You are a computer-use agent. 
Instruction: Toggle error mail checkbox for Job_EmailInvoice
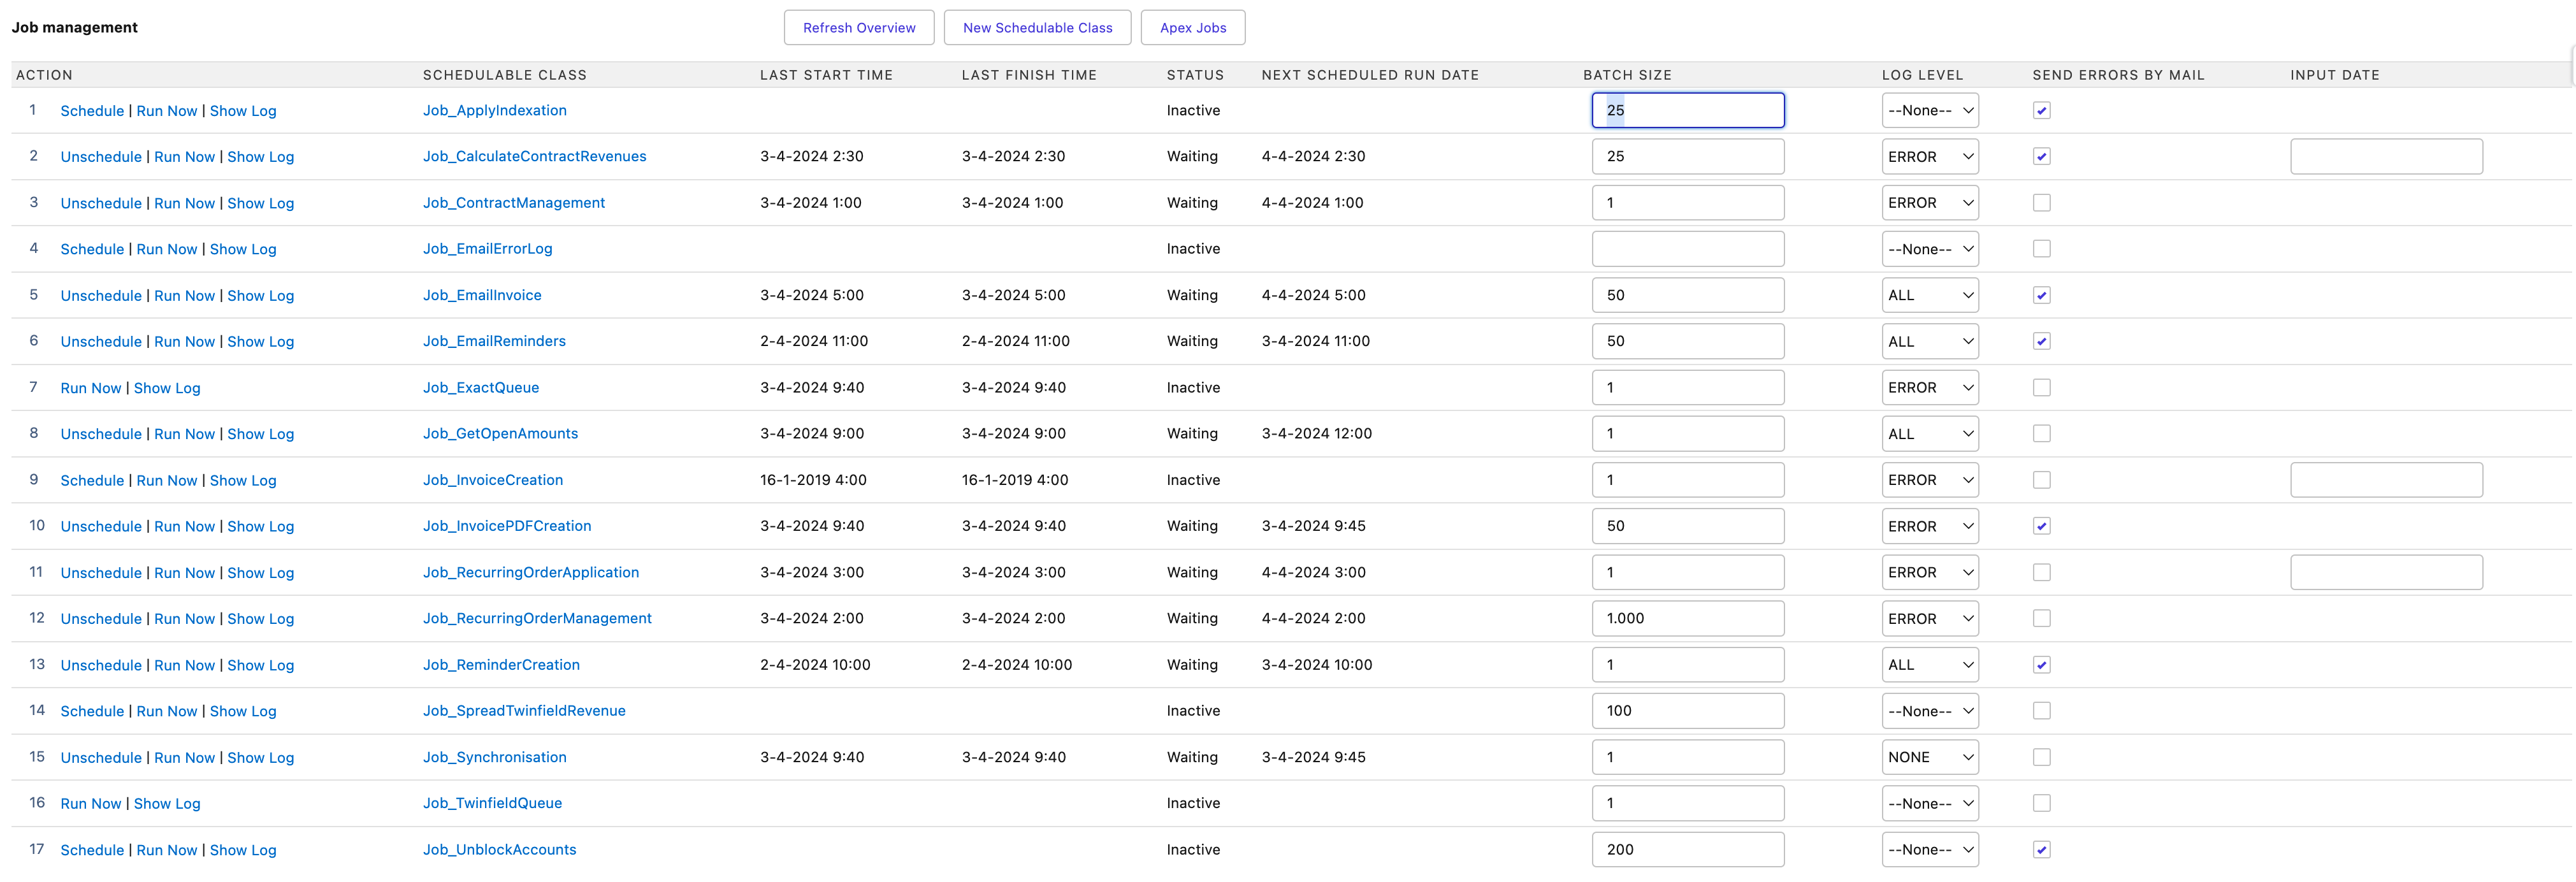tap(2041, 296)
